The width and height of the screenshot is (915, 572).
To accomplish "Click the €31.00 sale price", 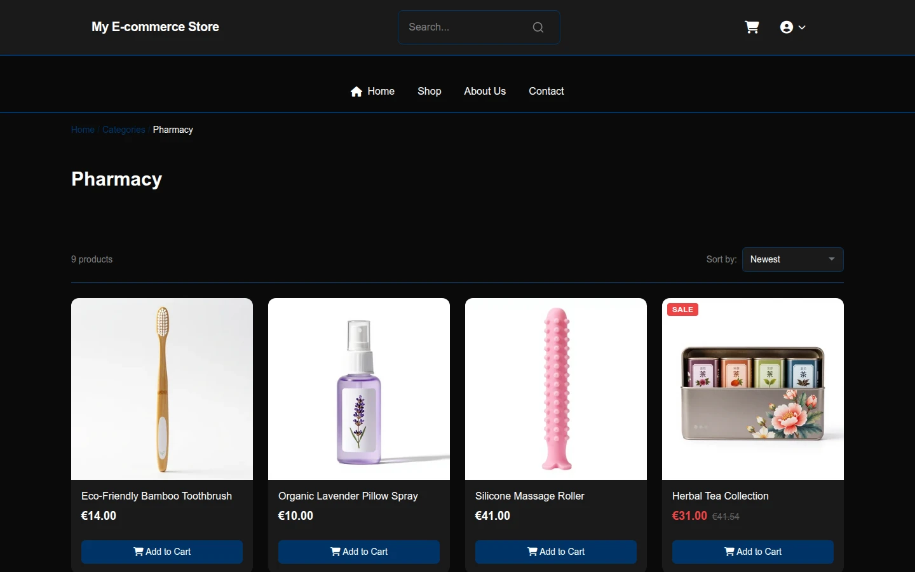I will pos(689,515).
